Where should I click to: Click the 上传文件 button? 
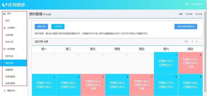[x=58, y=27]
